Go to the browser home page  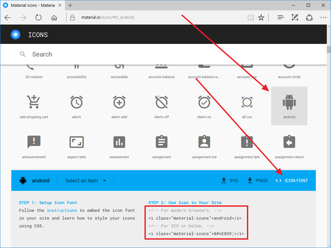[54, 17]
